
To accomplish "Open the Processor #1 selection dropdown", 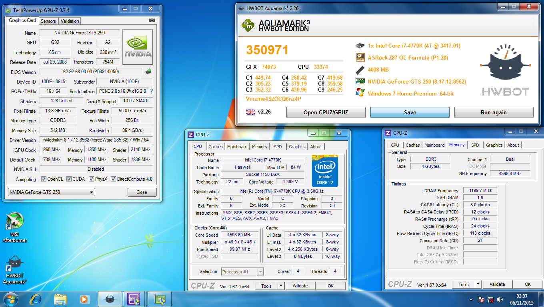I will tap(242, 272).
